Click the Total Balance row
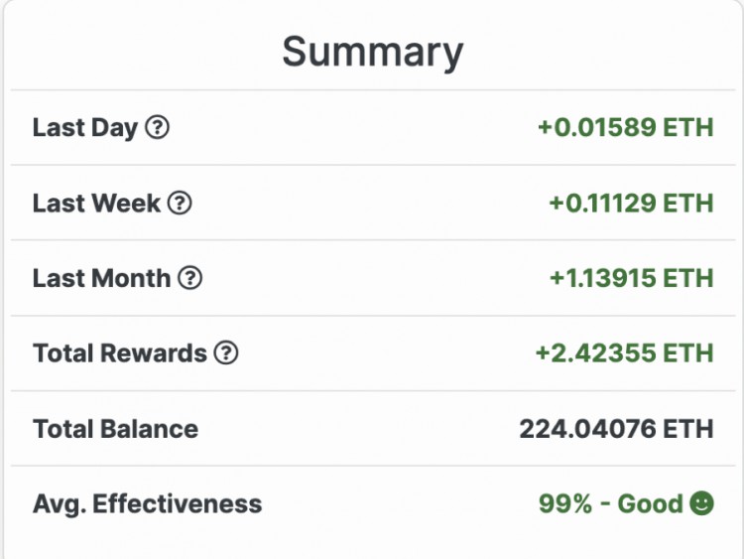The height and width of the screenshot is (559, 744). [x=373, y=429]
